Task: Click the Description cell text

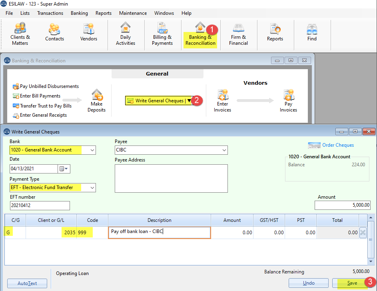Action: click(160, 233)
